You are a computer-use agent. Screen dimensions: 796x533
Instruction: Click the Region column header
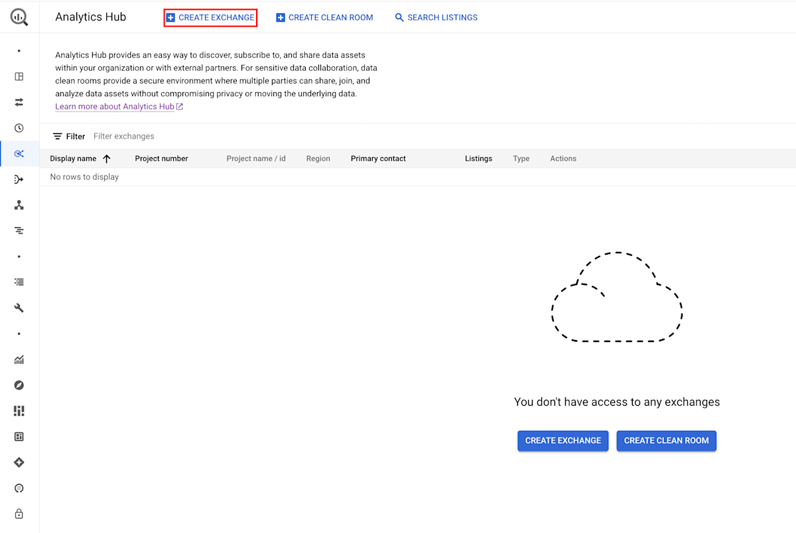318,159
